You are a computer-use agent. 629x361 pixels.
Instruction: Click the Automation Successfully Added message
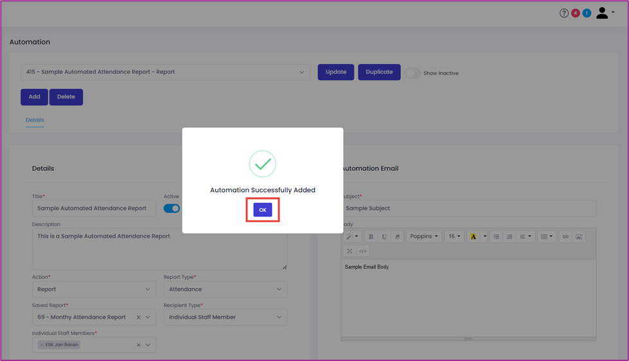point(263,190)
